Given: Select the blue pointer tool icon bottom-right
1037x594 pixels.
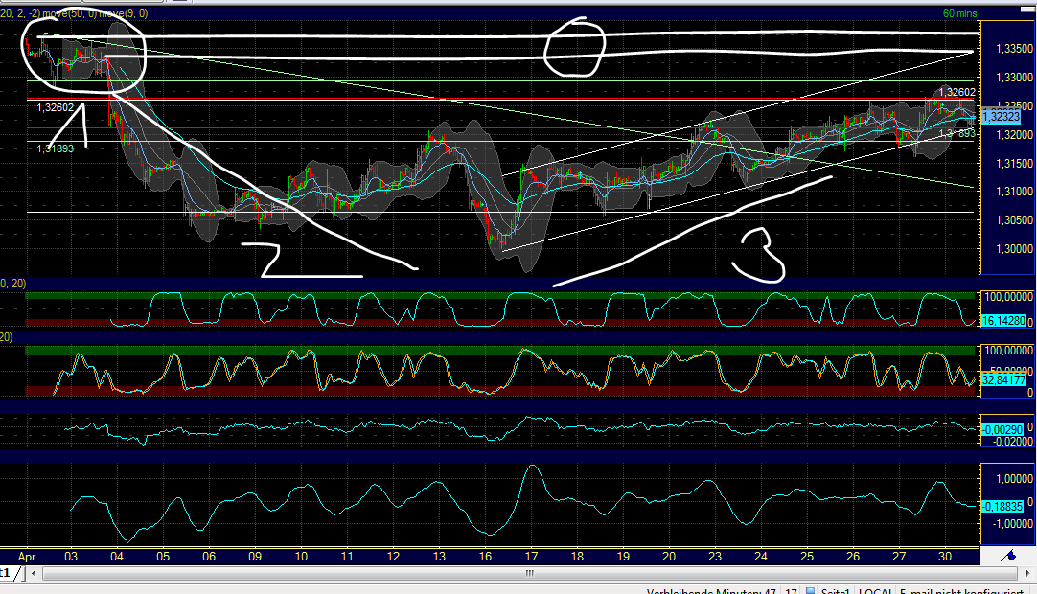Looking at the screenshot, I should point(1008,554).
